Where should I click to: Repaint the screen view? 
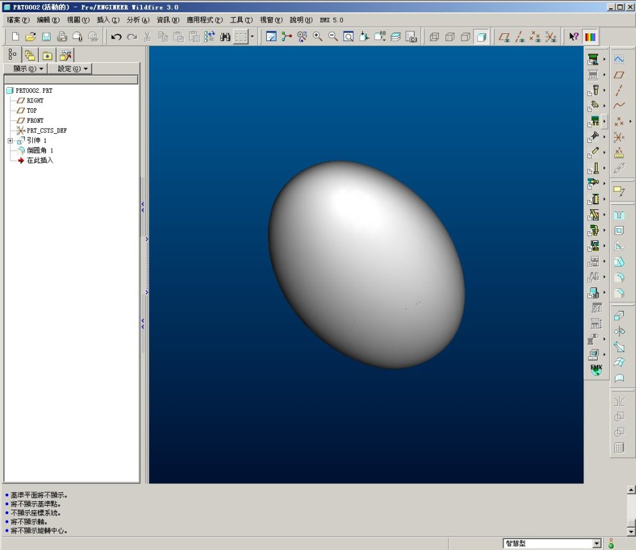[x=271, y=37]
